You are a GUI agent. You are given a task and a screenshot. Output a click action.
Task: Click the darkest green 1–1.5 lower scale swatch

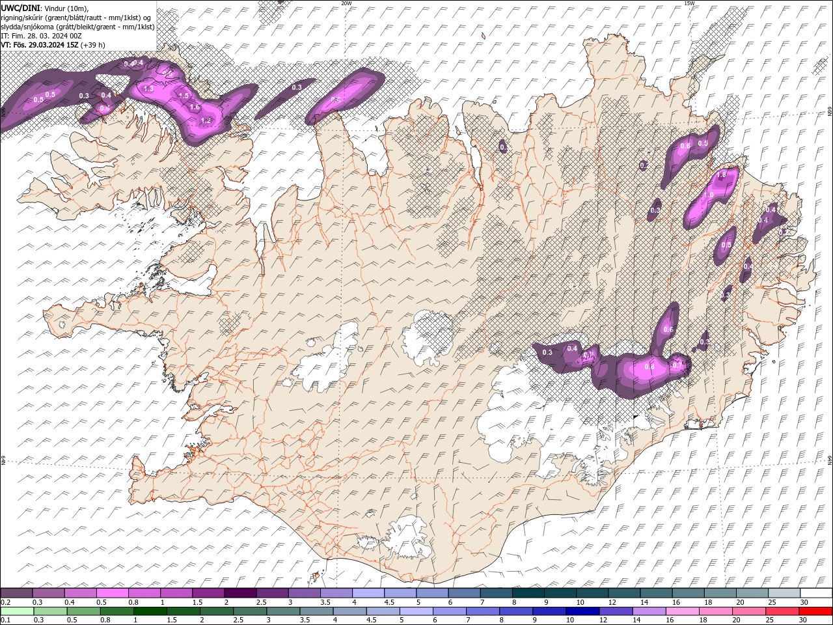point(150,611)
